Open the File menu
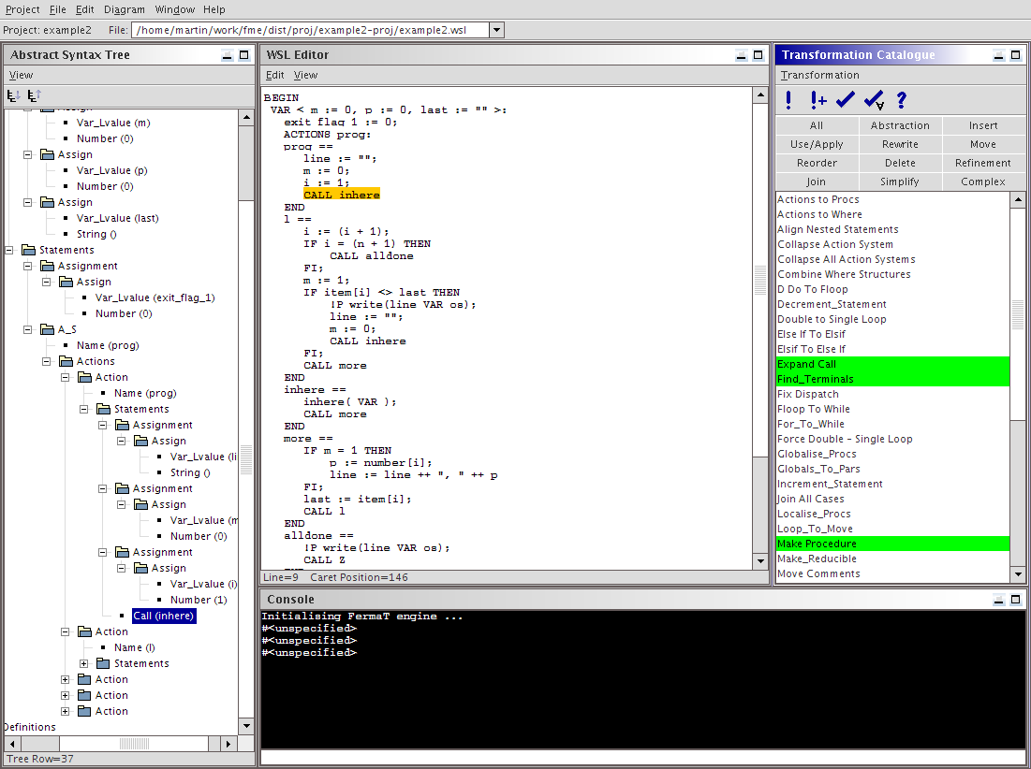1031x769 pixels. point(58,9)
